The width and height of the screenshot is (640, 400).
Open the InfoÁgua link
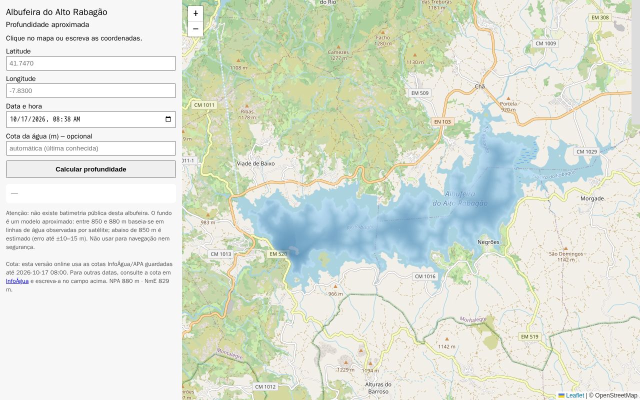coord(17,281)
